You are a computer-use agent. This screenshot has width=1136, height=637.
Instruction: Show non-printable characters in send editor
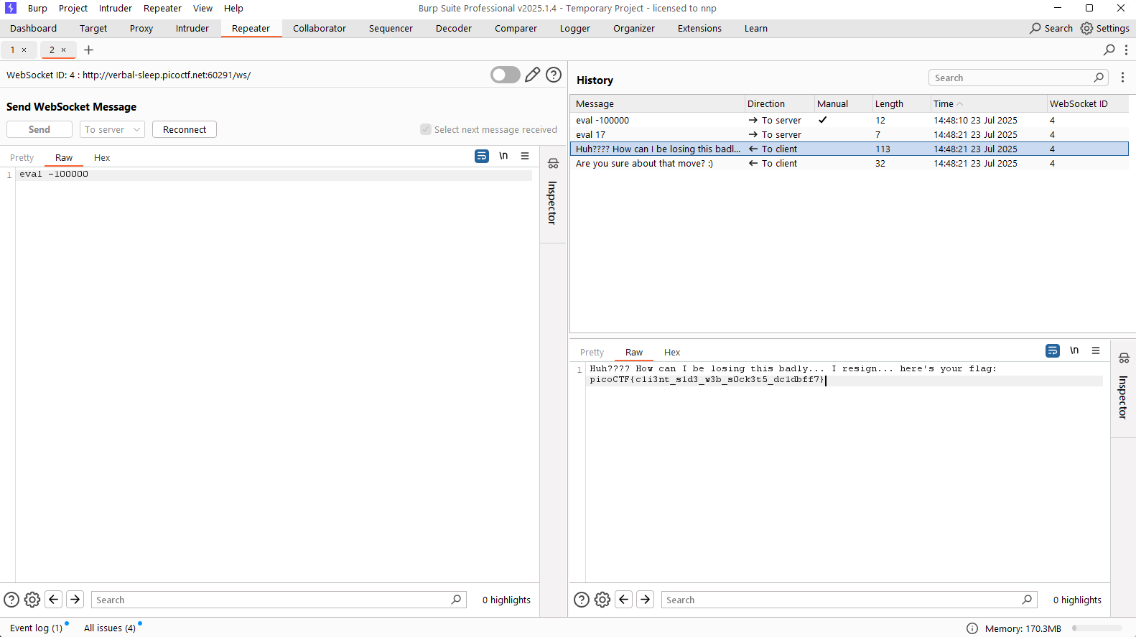point(503,156)
